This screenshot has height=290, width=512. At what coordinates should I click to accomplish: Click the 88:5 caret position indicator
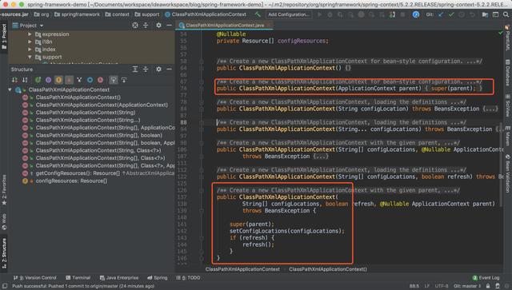(x=414, y=286)
